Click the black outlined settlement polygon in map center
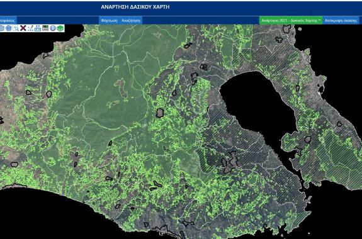 pyautogui.click(x=159, y=113)
